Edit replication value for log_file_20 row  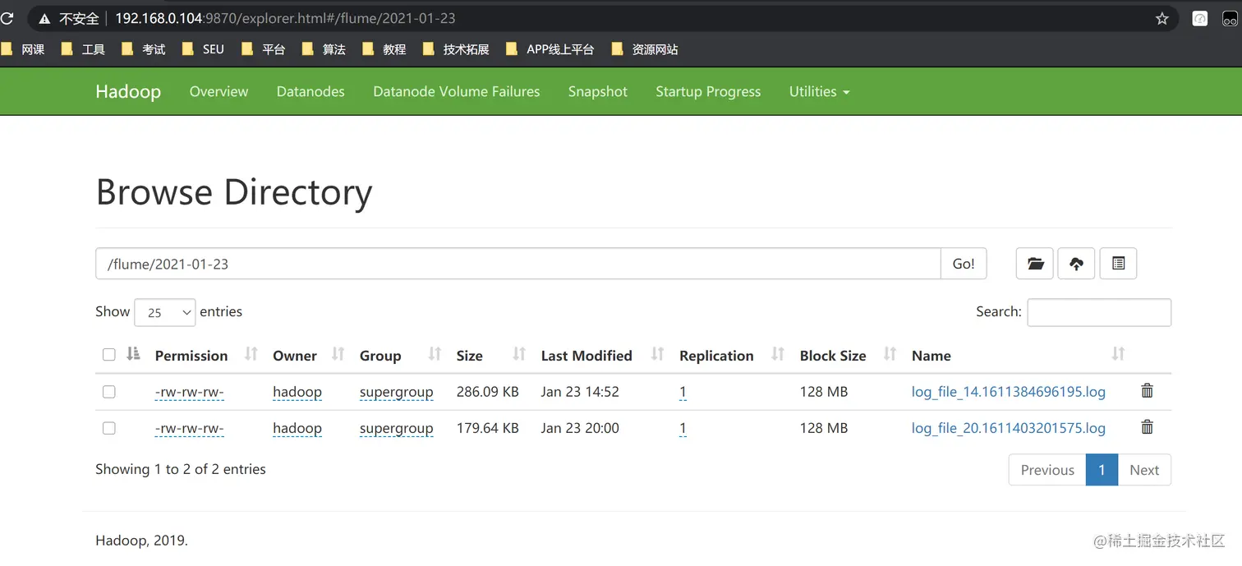point(683,428)
